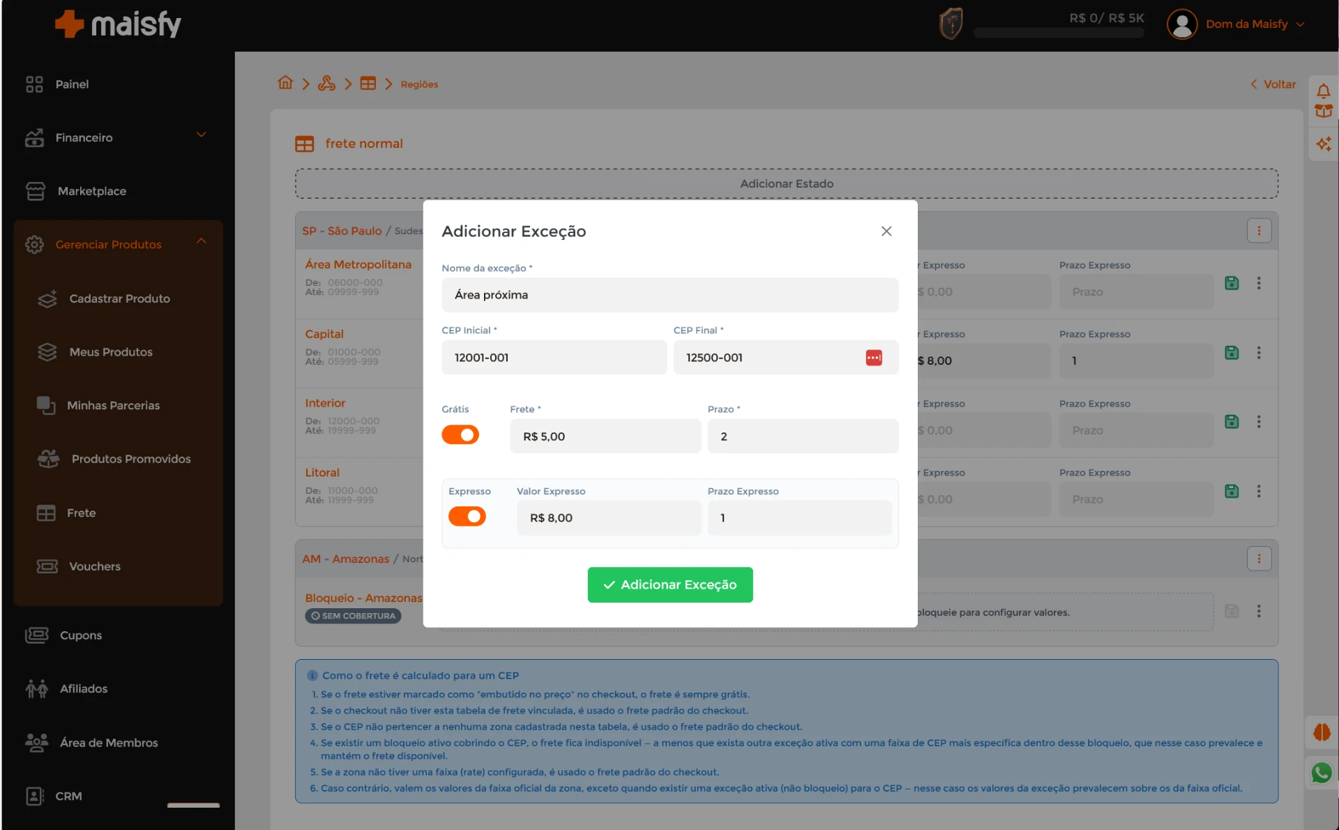Close the Adicionar Exceção dialog
1339x830 pixels.
pos(886,231)
